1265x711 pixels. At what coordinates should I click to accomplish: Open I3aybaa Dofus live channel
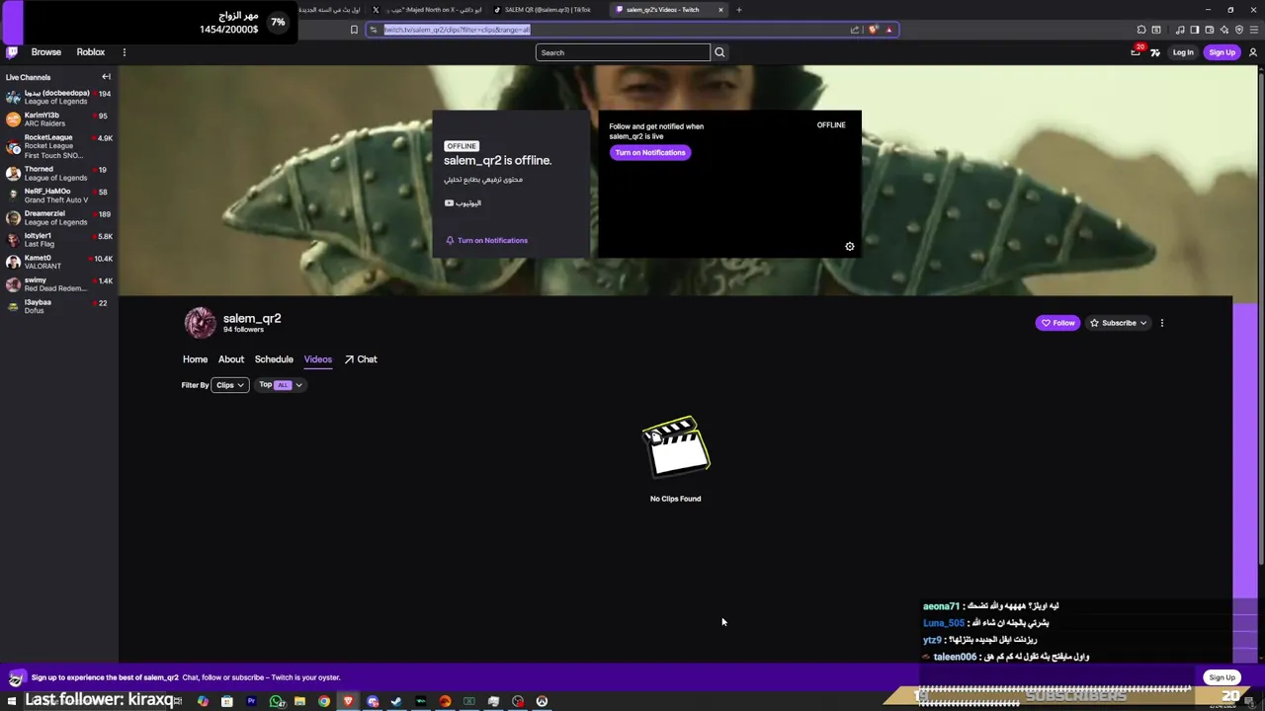point(59,306)
